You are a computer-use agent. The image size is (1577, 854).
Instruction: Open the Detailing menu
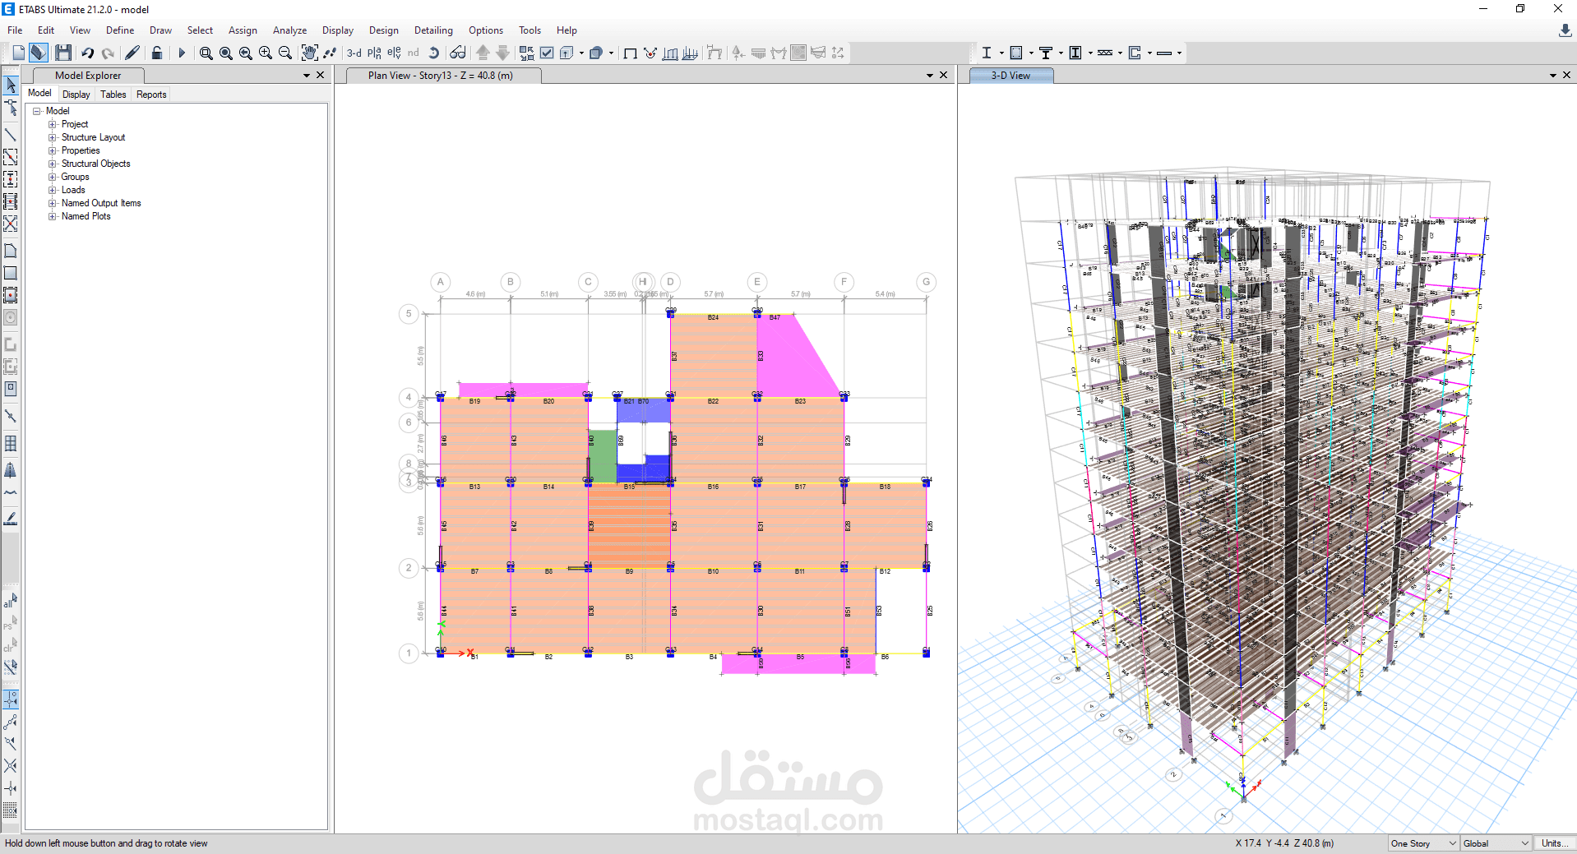tap(433, 30)
